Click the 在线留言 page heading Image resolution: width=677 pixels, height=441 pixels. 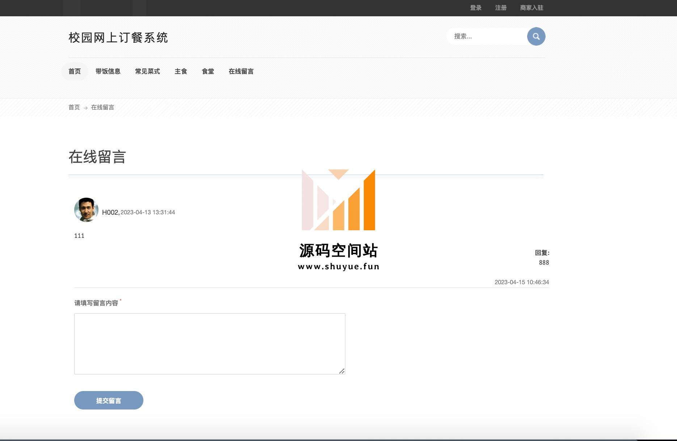97,157
